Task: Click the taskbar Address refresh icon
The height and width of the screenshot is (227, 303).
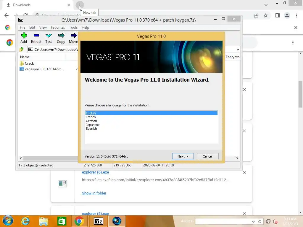Action: [x=260, y=221]
